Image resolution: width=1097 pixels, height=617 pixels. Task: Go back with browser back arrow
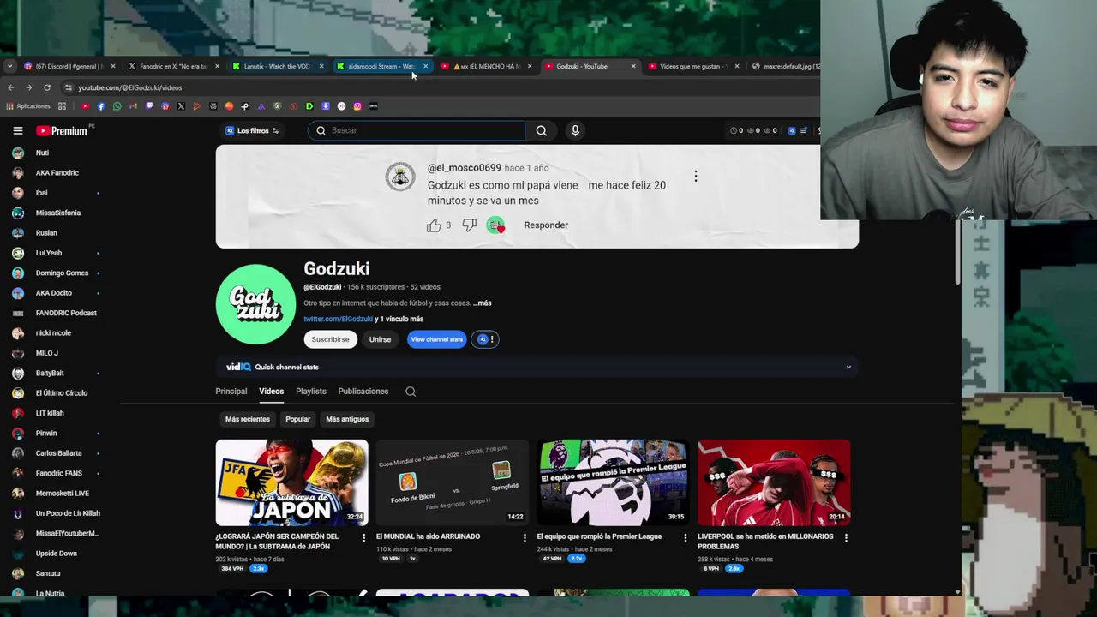(x=10, y=87)
